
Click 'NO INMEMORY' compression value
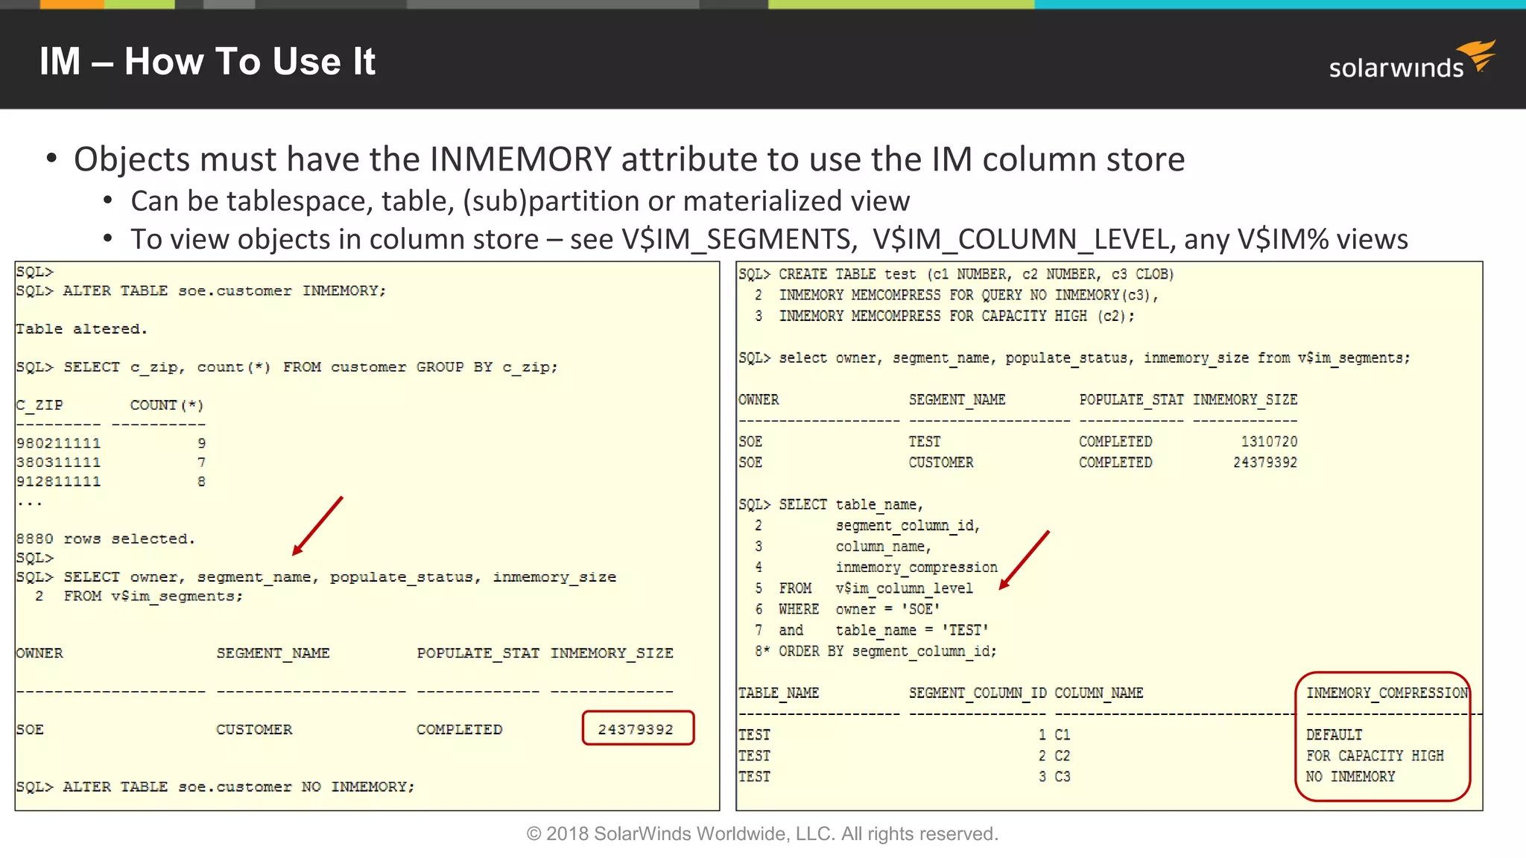[1350, 776]
